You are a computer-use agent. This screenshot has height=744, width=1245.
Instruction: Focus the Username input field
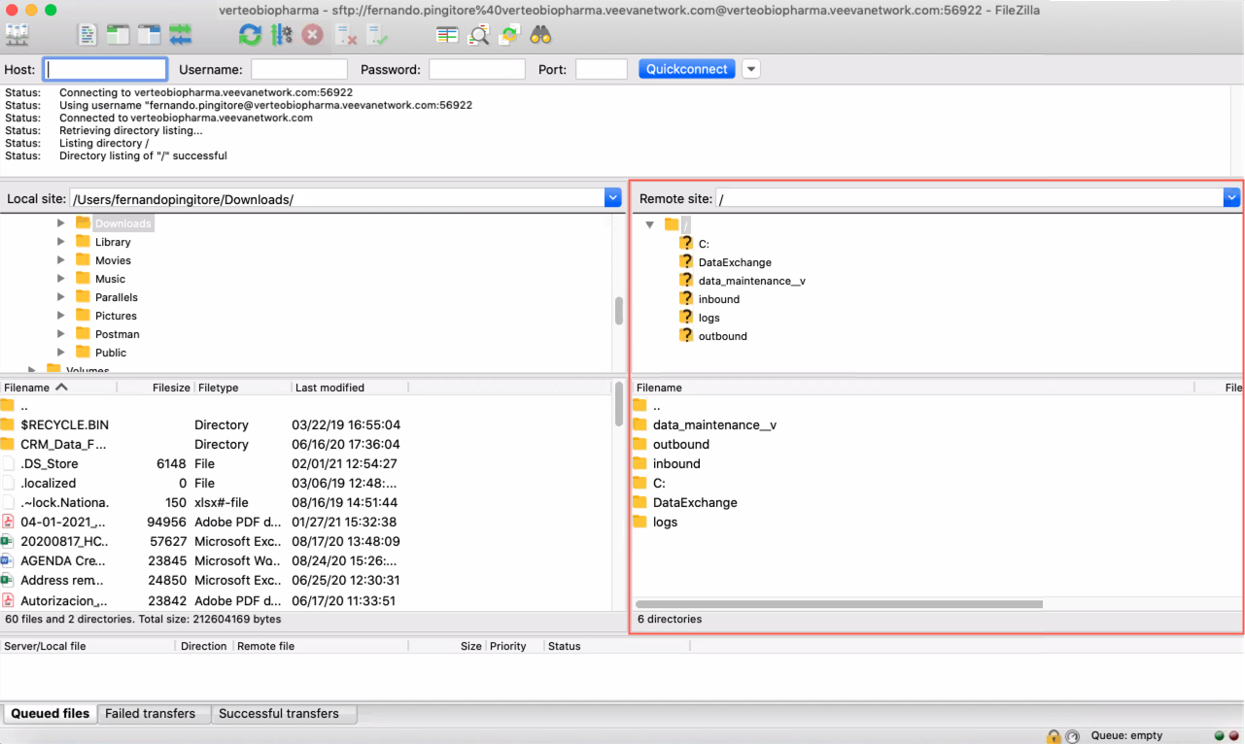tap(299, 69)
